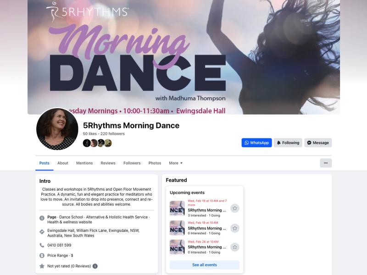Open the page profile picture
This screenshot has height=275, width=367.
tap(57, 129)
